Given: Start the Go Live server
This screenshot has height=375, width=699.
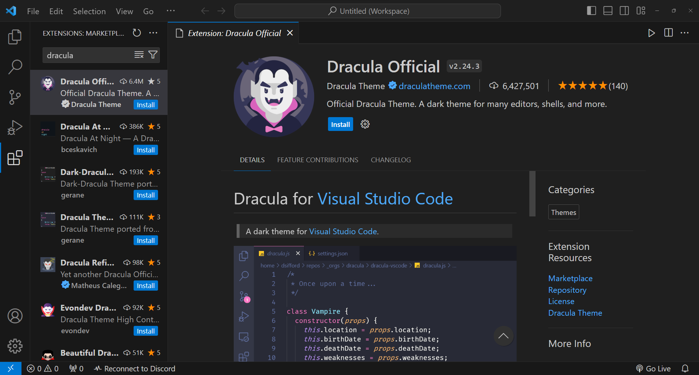Looking at the screenshot, I should click(x=653, y=368).
